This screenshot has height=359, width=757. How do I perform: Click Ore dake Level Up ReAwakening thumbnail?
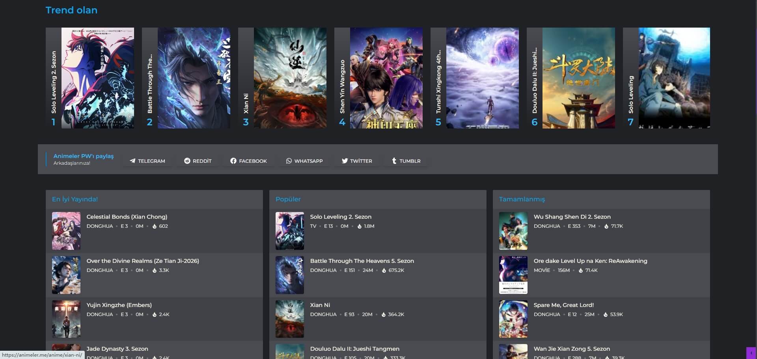tap(513, 275)
